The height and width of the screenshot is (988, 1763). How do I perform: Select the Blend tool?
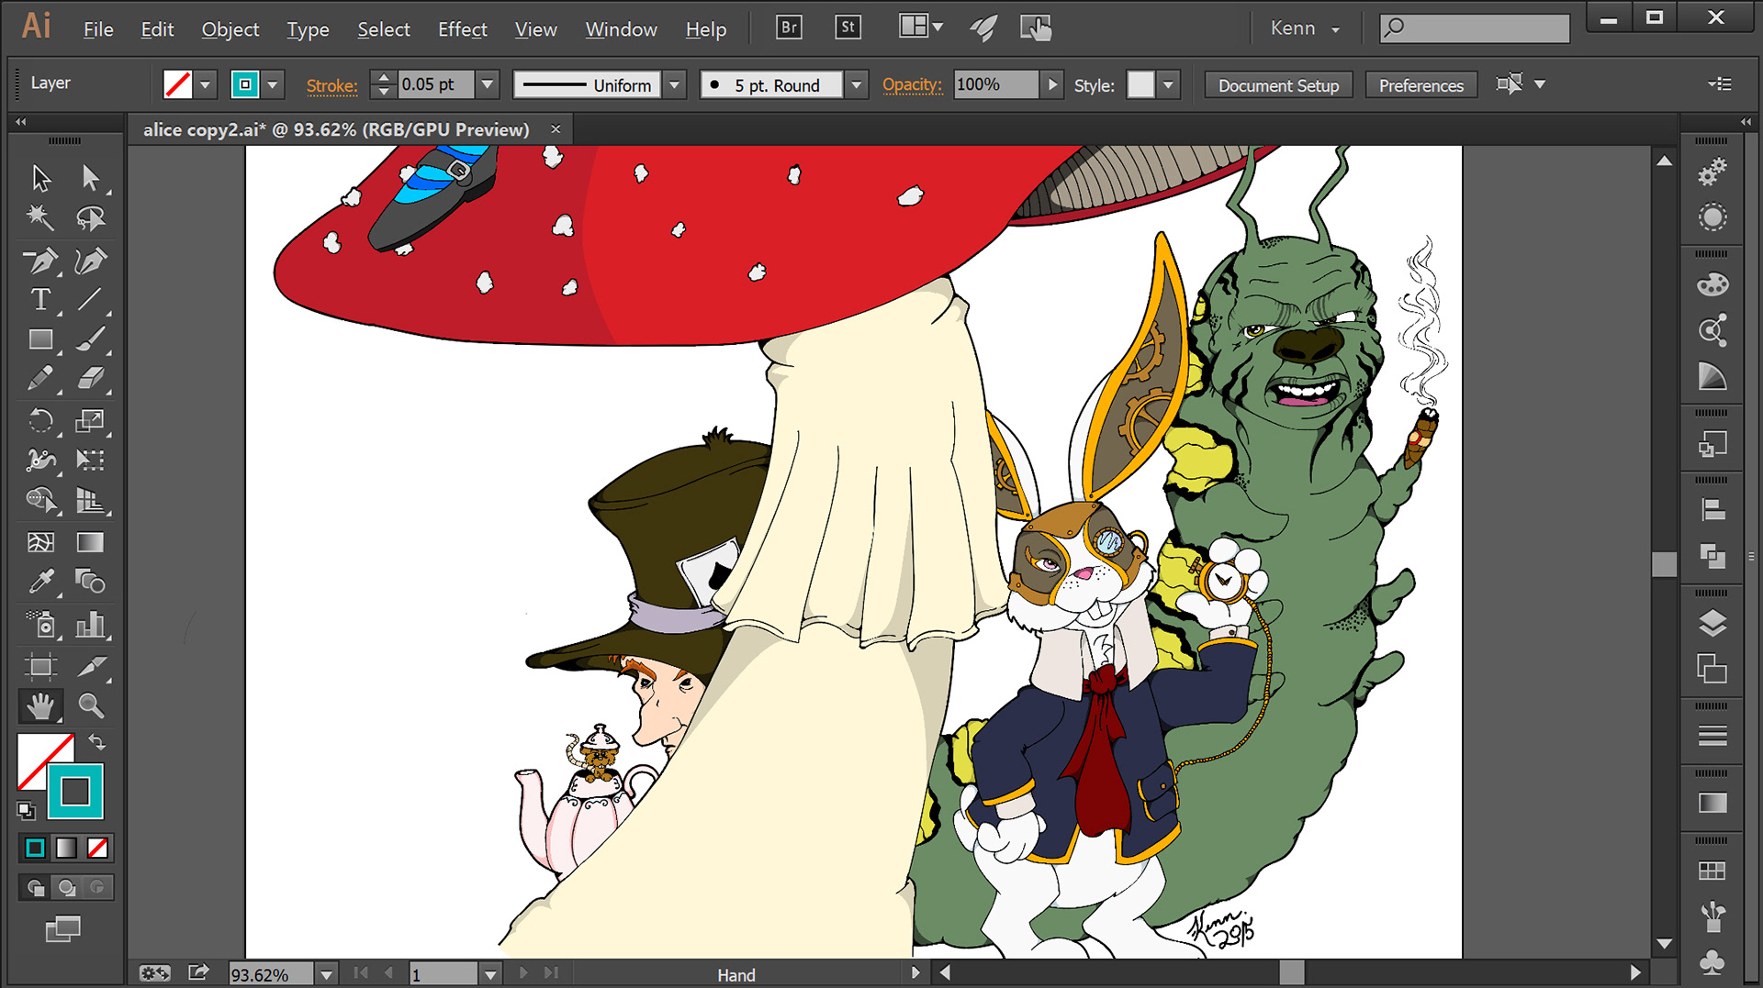(90, 582)
